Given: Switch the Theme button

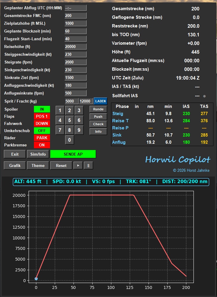Looking at the screenshot, I should tap(38, 165).
